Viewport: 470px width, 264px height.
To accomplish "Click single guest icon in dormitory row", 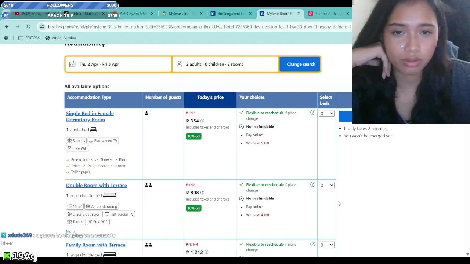I will pos(147,113).
